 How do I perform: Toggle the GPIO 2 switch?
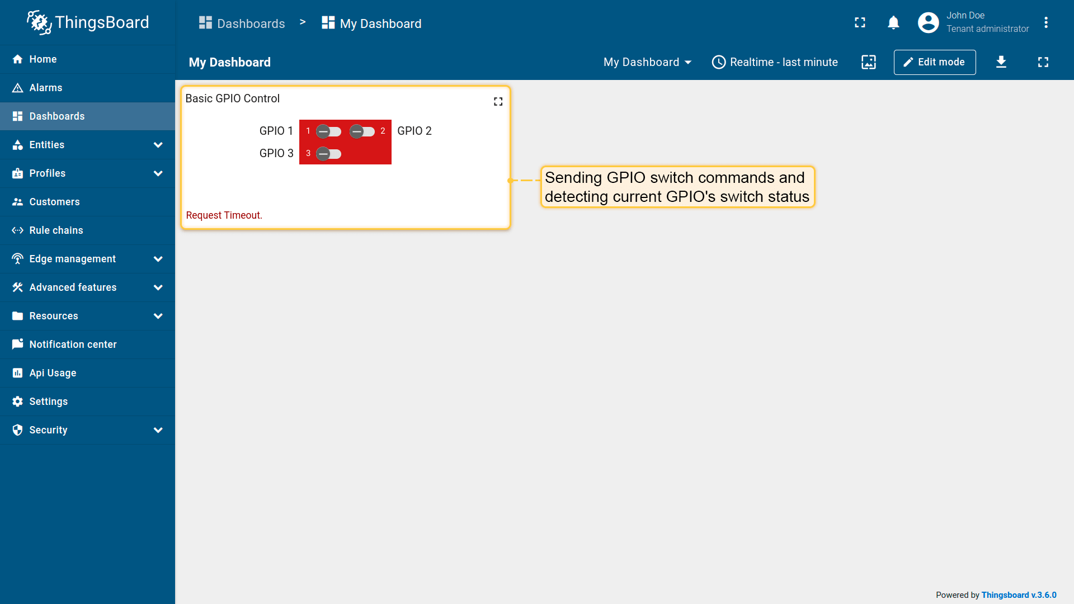pyautogui.click(x=362, y=131)
